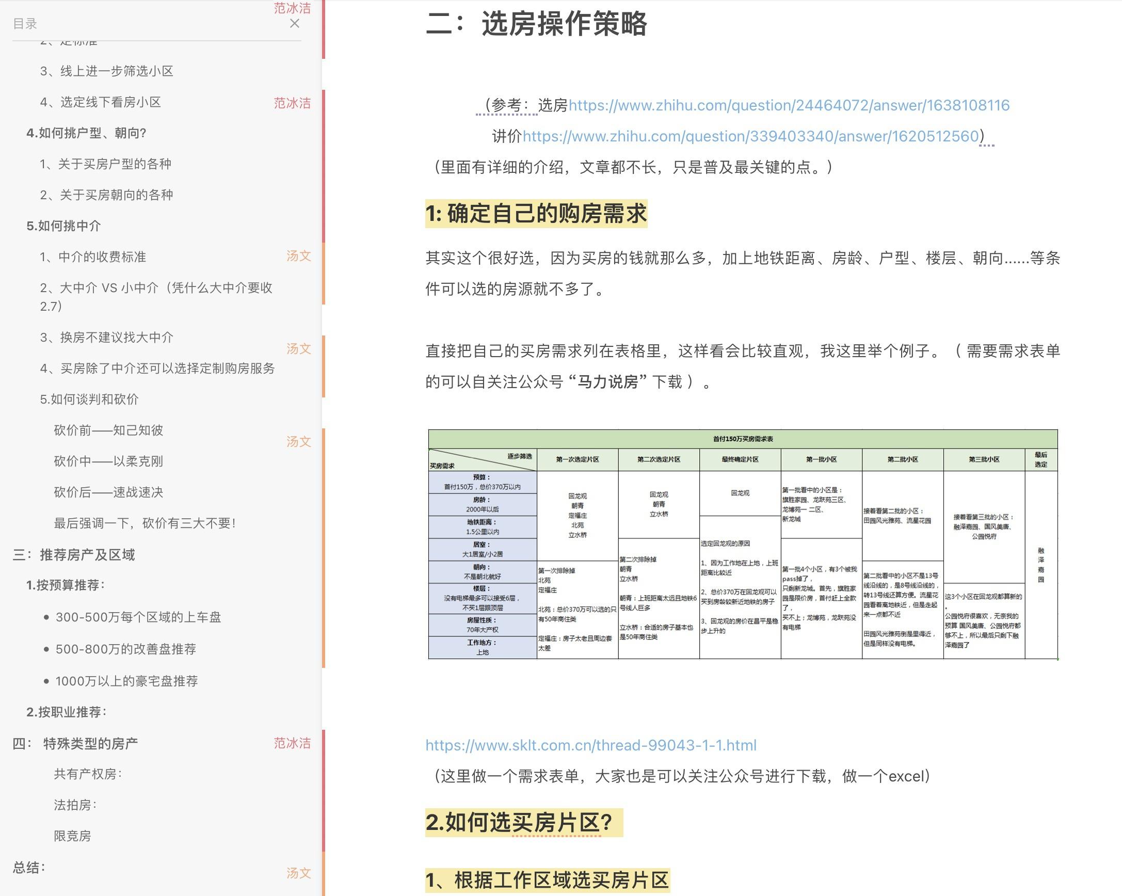Click 汤文 author tag beside 中介的收费标准
This screenshot has width=1122, height=896.
[x=299, y=256]
